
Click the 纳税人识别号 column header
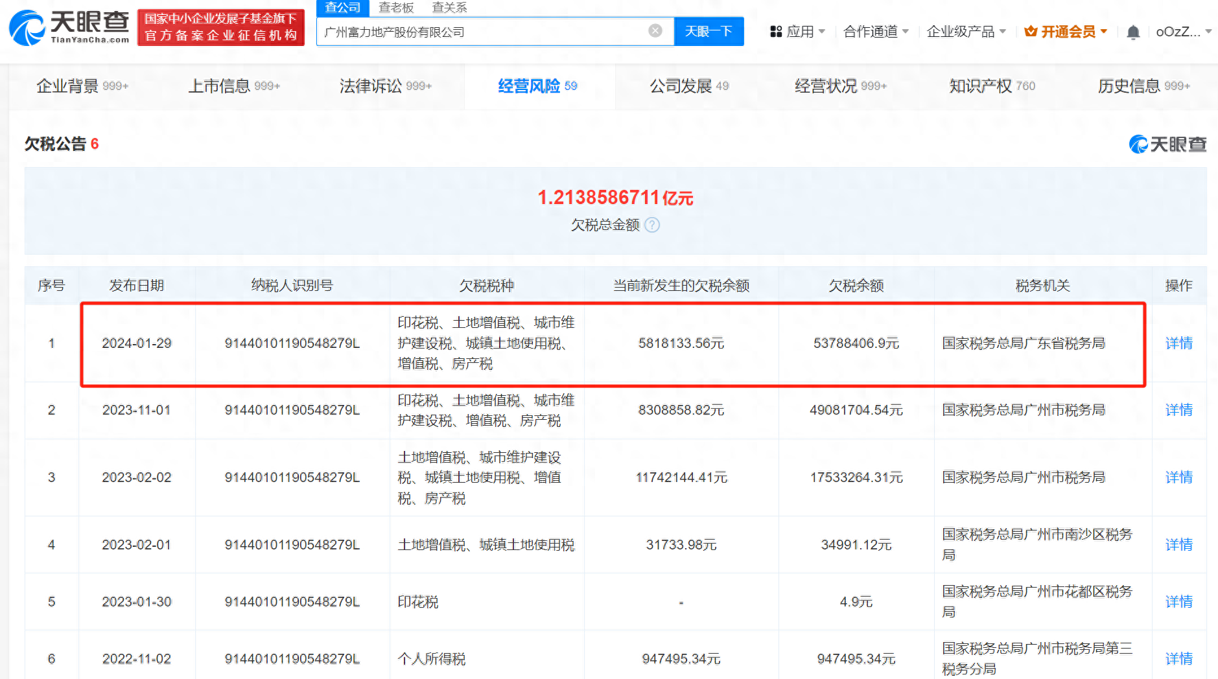[292, 286]
